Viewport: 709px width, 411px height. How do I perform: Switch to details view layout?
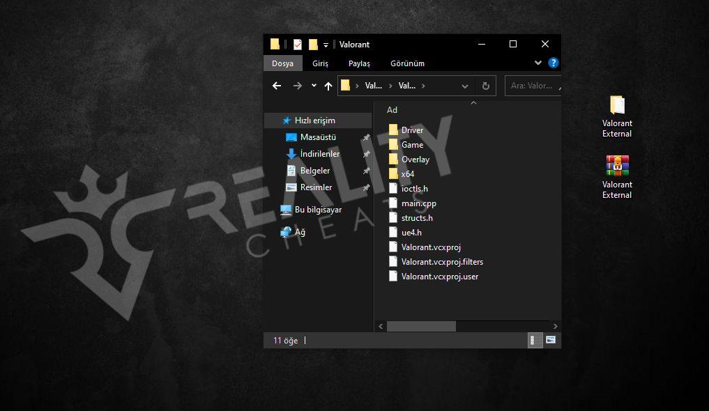point(535,340)
